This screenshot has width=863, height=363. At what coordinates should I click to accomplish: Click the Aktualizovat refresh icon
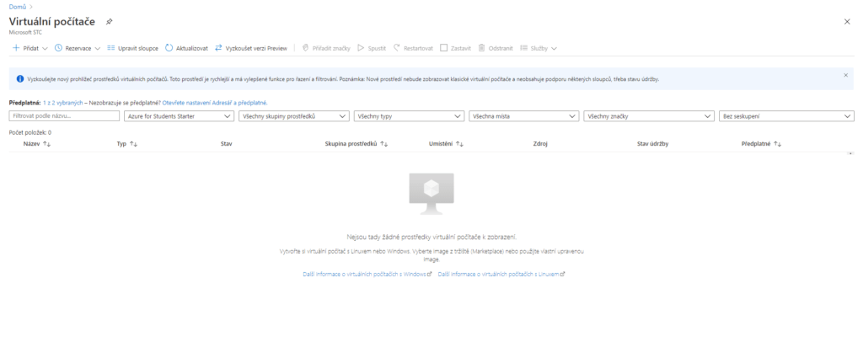(x=169, y=48)
